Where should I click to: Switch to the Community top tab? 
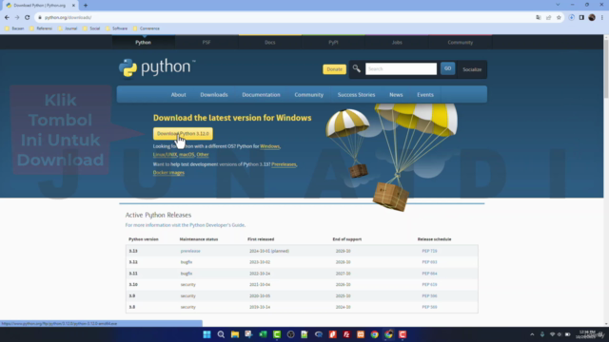[461, 42]
